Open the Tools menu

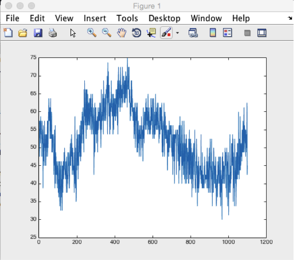tap(127, 18)
